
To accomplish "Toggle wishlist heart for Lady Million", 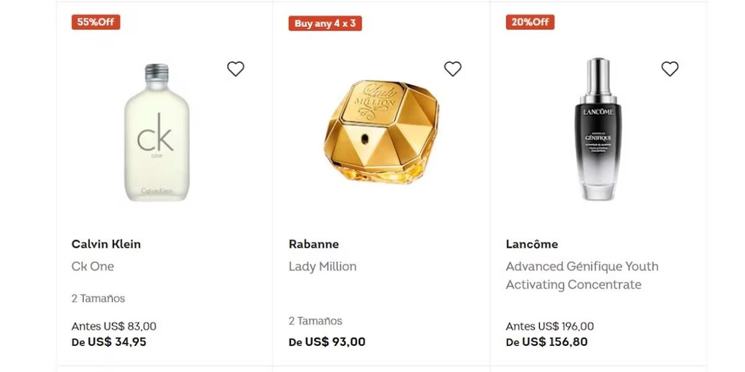I will [453, 69].
